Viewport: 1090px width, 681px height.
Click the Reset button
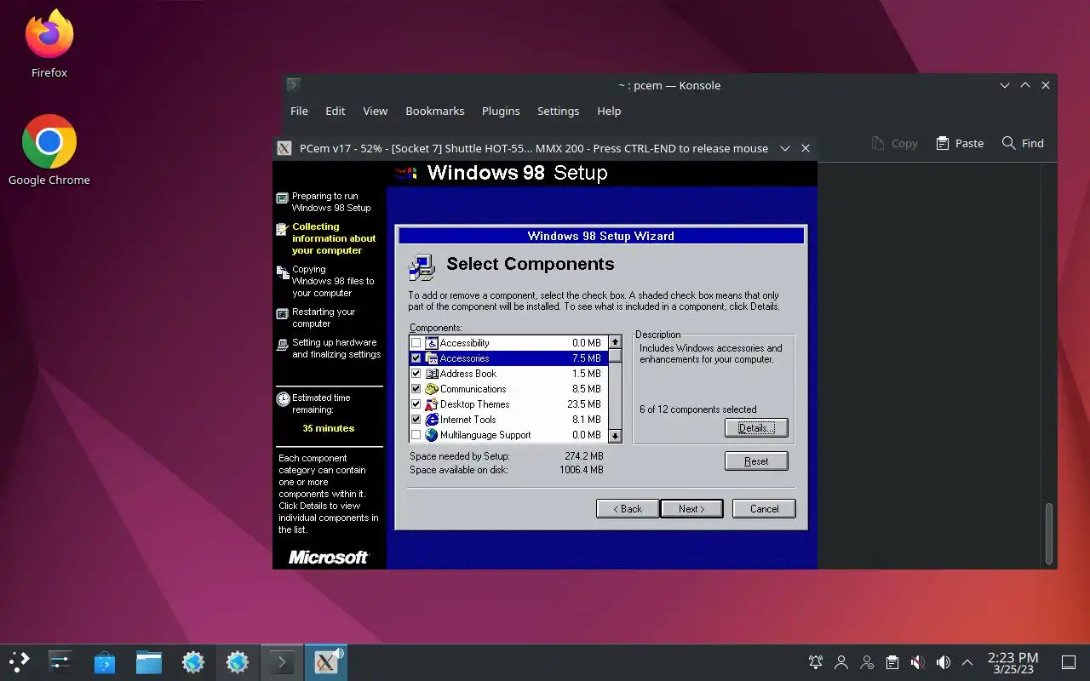pos(756,461)
